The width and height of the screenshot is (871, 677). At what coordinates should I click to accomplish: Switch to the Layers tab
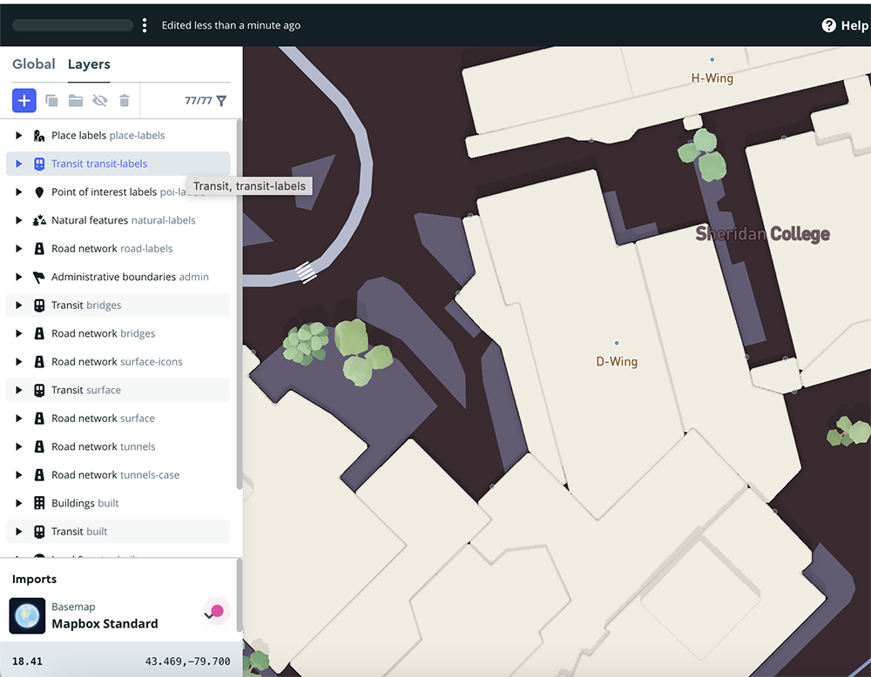[x=90, y=64]
